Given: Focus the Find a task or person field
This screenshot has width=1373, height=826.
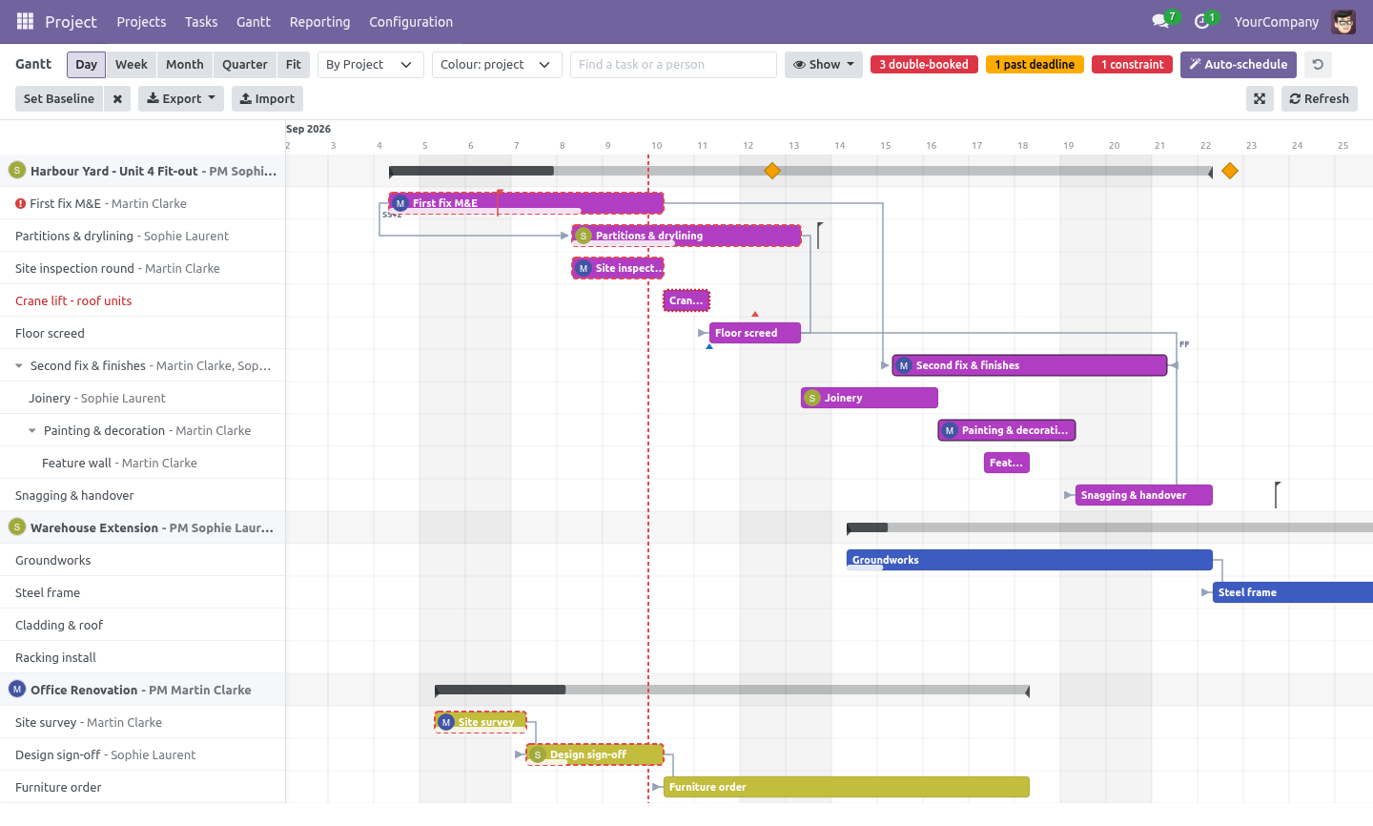Looking at the screenshot, I should (673, 65).
